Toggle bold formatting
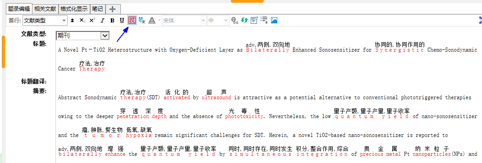Image resolution: width=482 pixels, height=163 pixels. click(x=112, y=21)
